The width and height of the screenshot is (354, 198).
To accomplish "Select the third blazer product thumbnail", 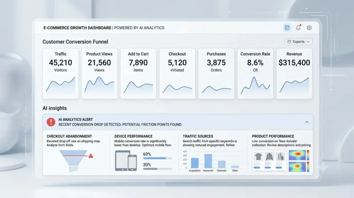I will (280, 156).
